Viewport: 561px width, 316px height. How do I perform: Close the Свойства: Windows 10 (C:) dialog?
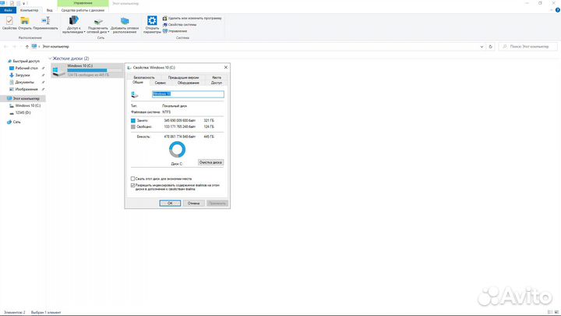pos(226,67)
